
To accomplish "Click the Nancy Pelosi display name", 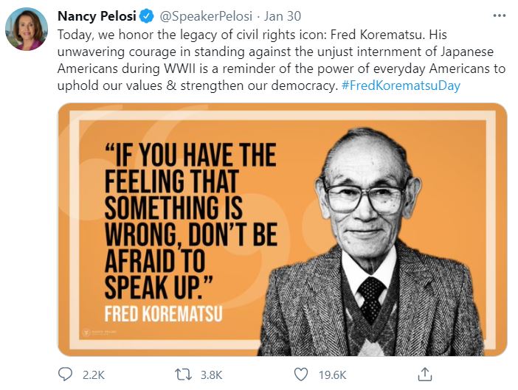I will point(97,16).
